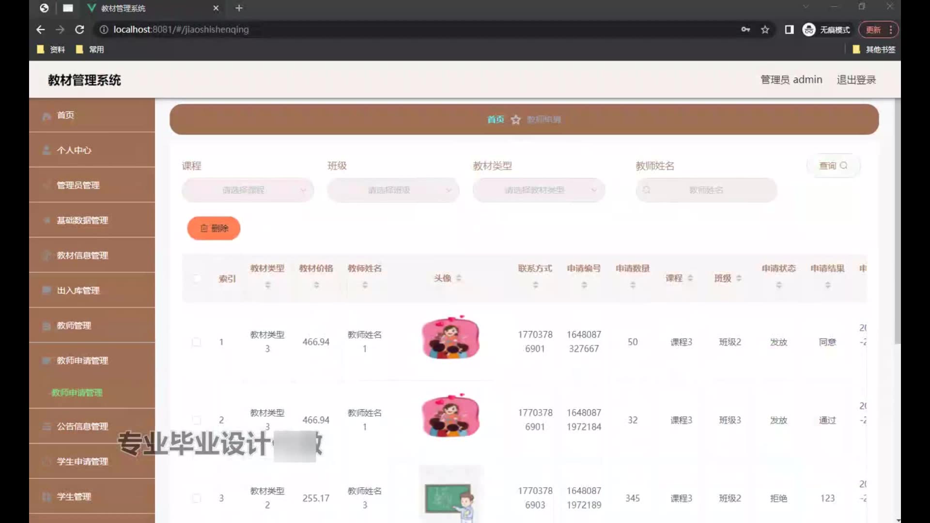Check the checkbox for row 2

[x=197, y=420]
